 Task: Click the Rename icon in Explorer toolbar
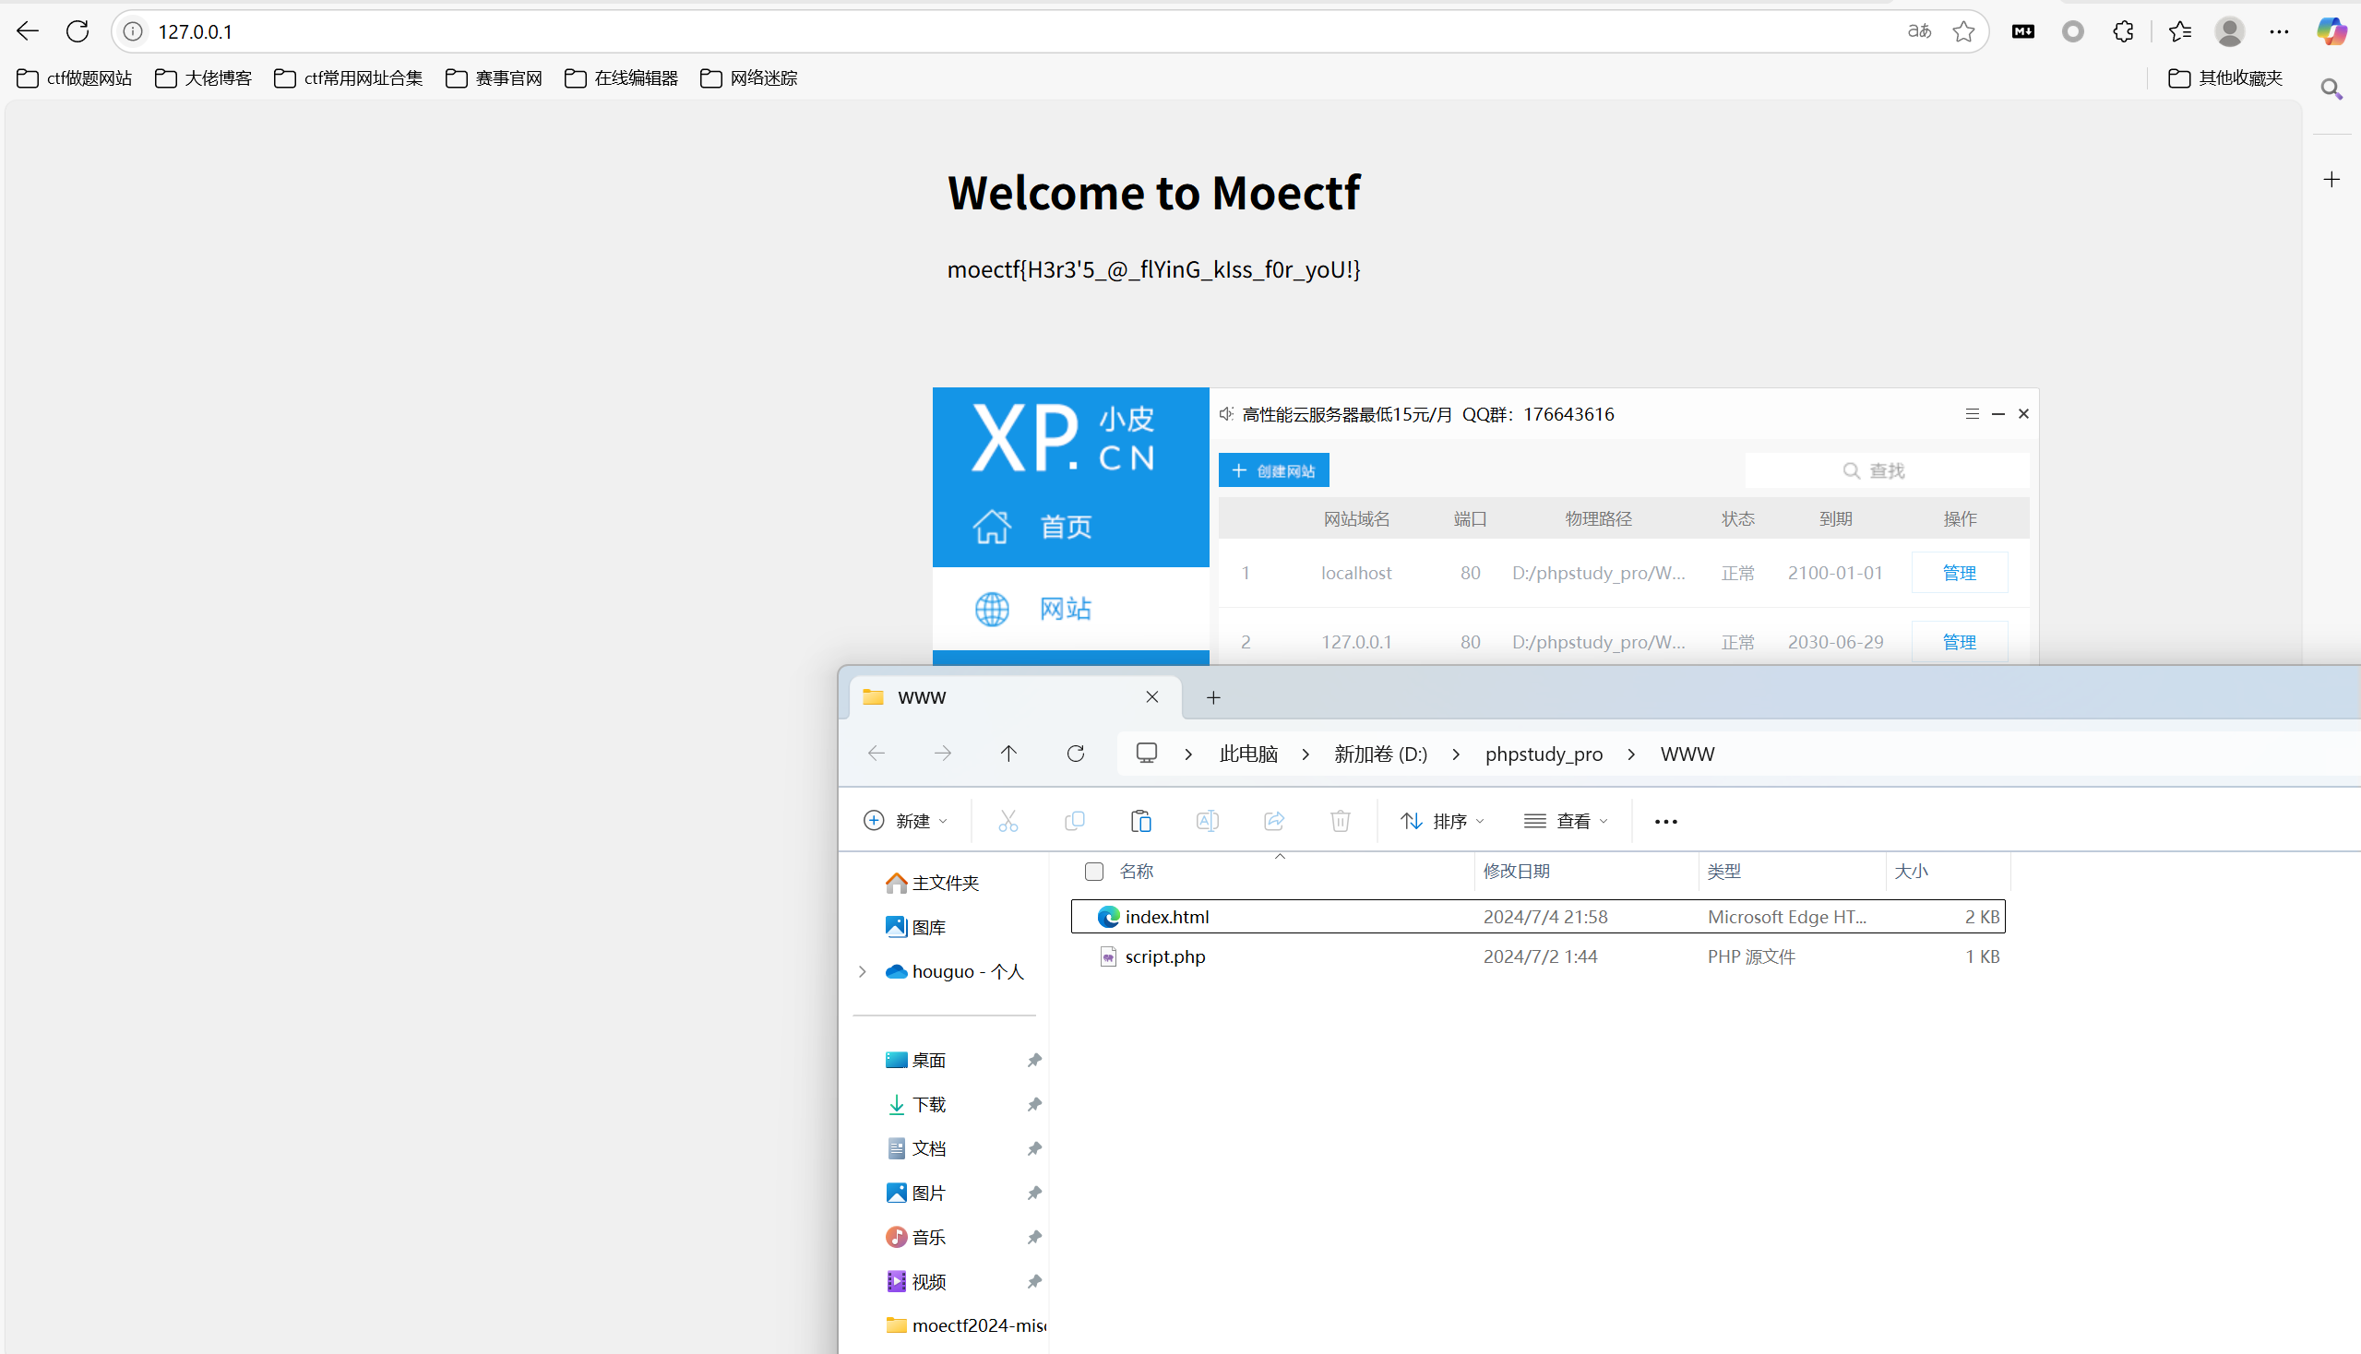click(x=1208, y=821)
